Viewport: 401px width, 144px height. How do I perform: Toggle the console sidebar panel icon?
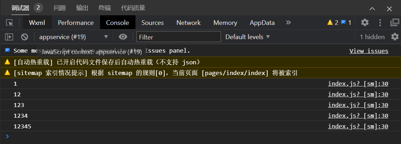[x=9, y=37]
